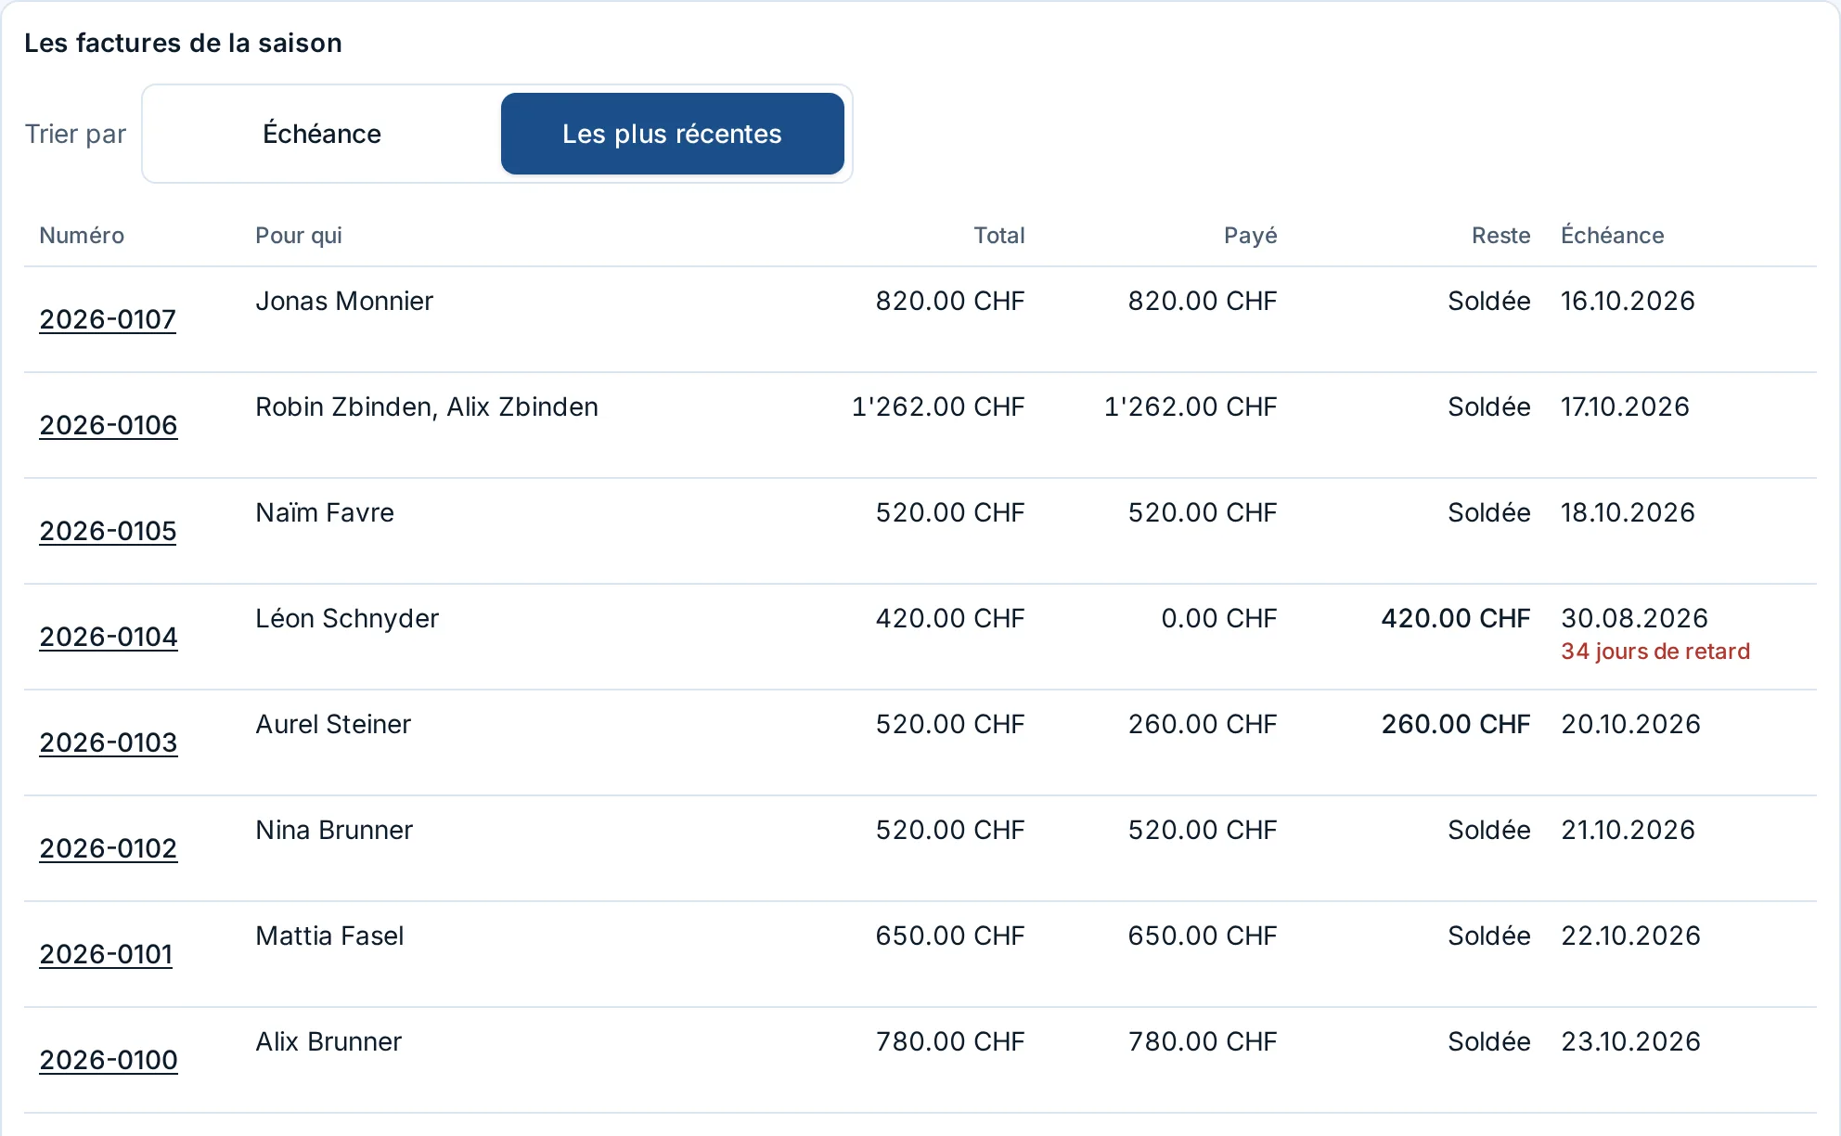Click Soldée status for Mattia Fasel
This screenshot has width=1841, height=1136.
(1489, 936)
